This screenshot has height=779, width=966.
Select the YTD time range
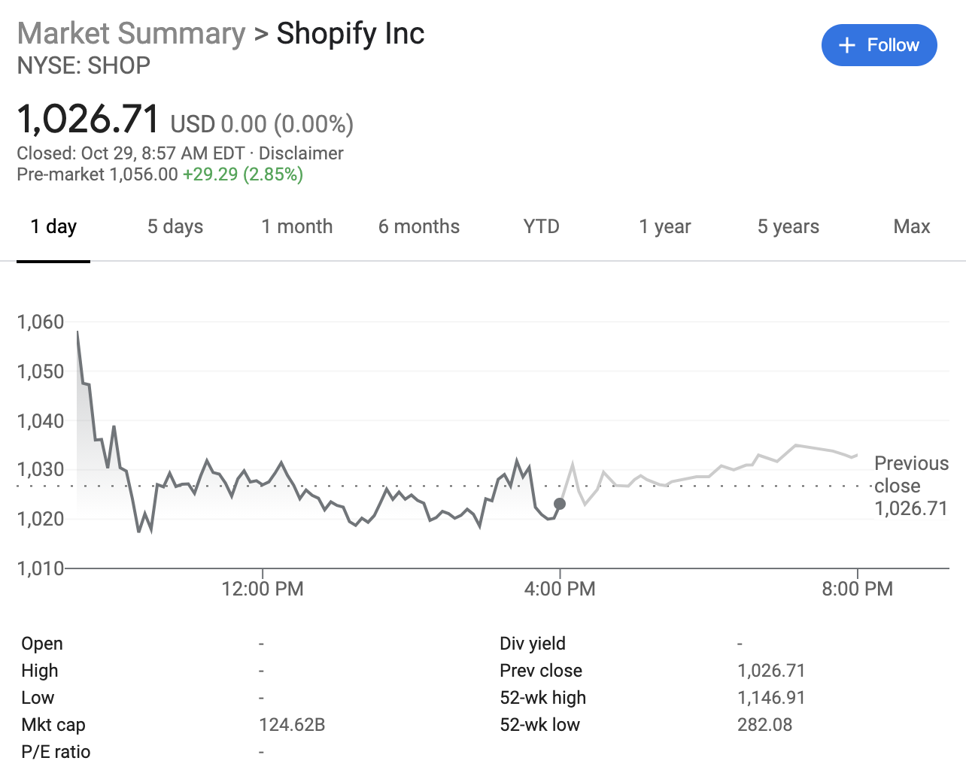[x=541, y=226]
